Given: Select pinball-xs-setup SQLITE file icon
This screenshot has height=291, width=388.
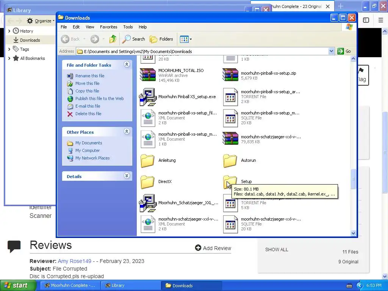Looking at the screenshot, I should (x=230, y=118).
